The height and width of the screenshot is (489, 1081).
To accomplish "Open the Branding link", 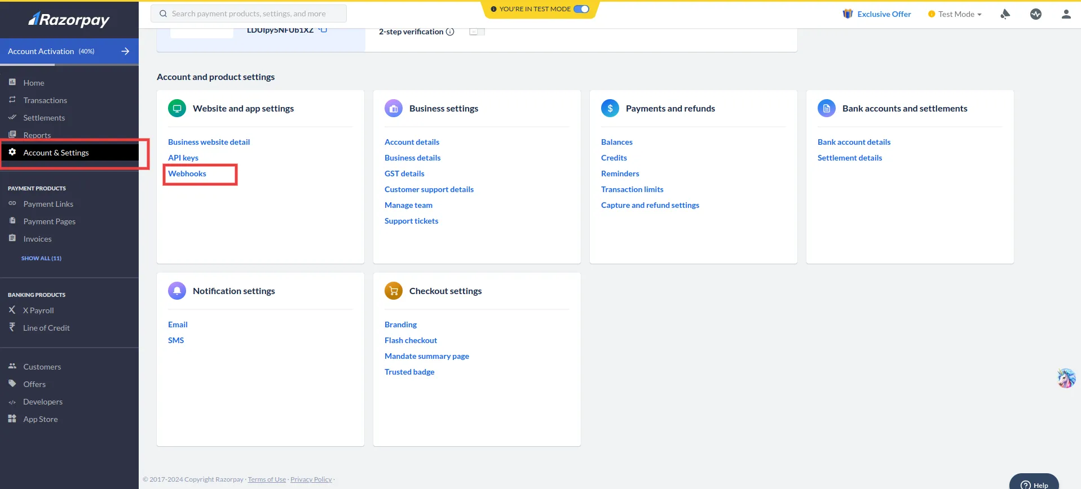I will point(400,324).
